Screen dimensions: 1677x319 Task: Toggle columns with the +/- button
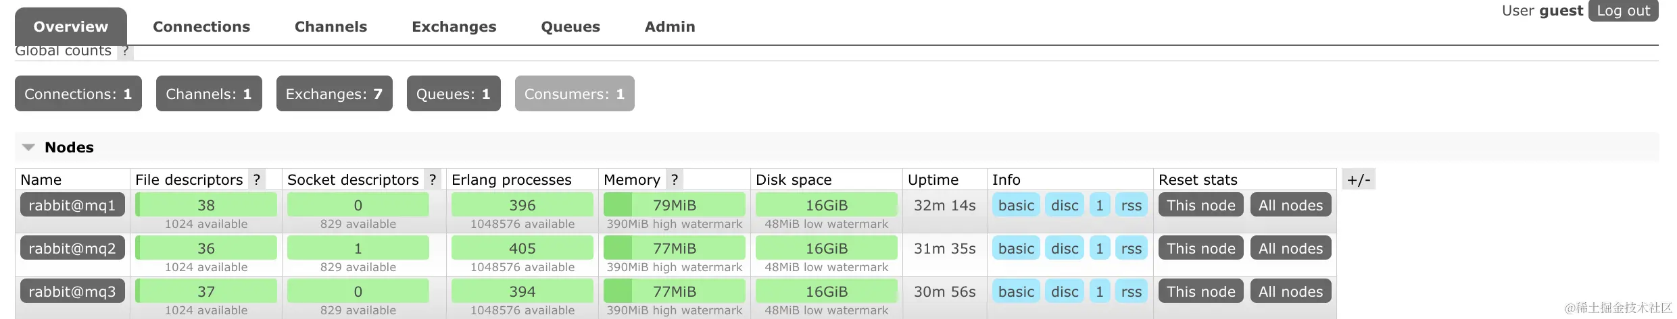coord(1359,179)
